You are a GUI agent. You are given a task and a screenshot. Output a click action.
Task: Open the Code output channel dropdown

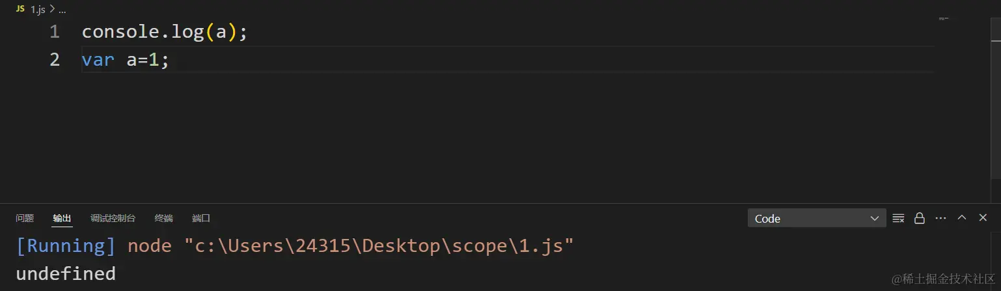[817, 218]
